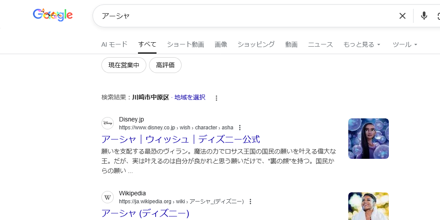Open アーシャ｜ウィッシュ｜ディズニー公式 result link
This screenshot has height=220, width=440.
tap(180, 139)
